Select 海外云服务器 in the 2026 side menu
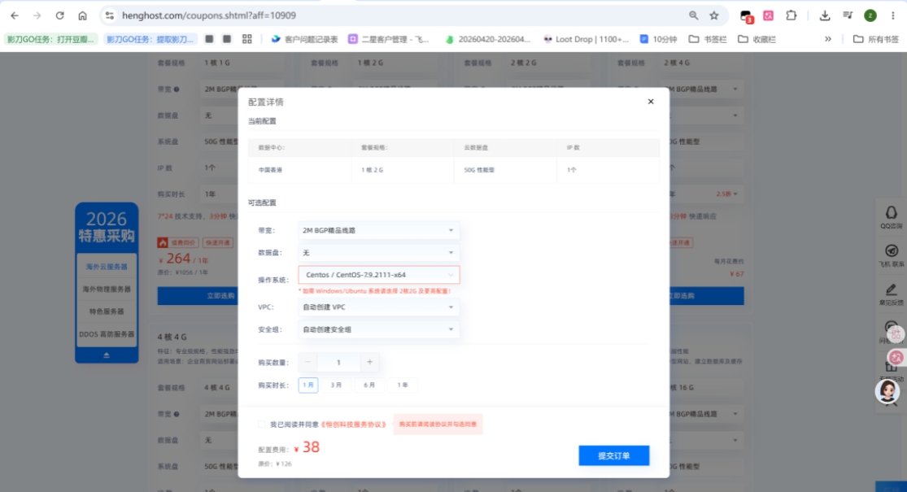This screenshot has width=907, height=492. [x=107, y=267]
